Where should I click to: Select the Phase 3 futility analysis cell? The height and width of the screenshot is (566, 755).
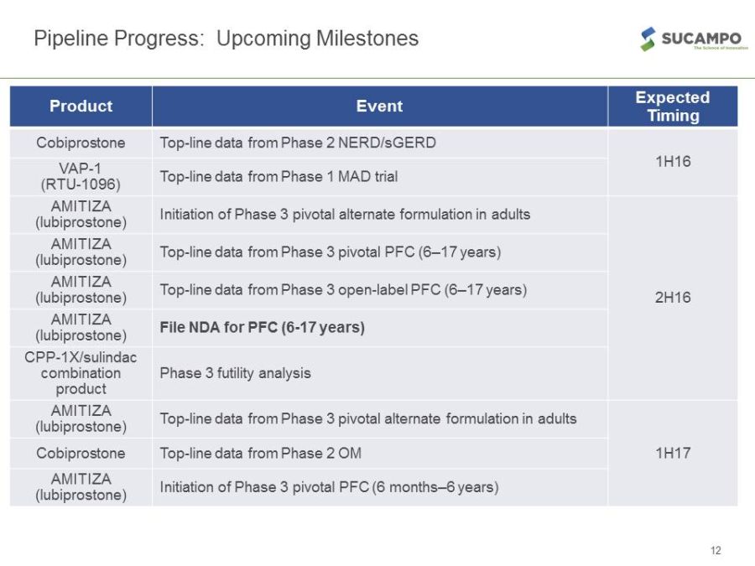pyautogui.click(x=235, y=373)
